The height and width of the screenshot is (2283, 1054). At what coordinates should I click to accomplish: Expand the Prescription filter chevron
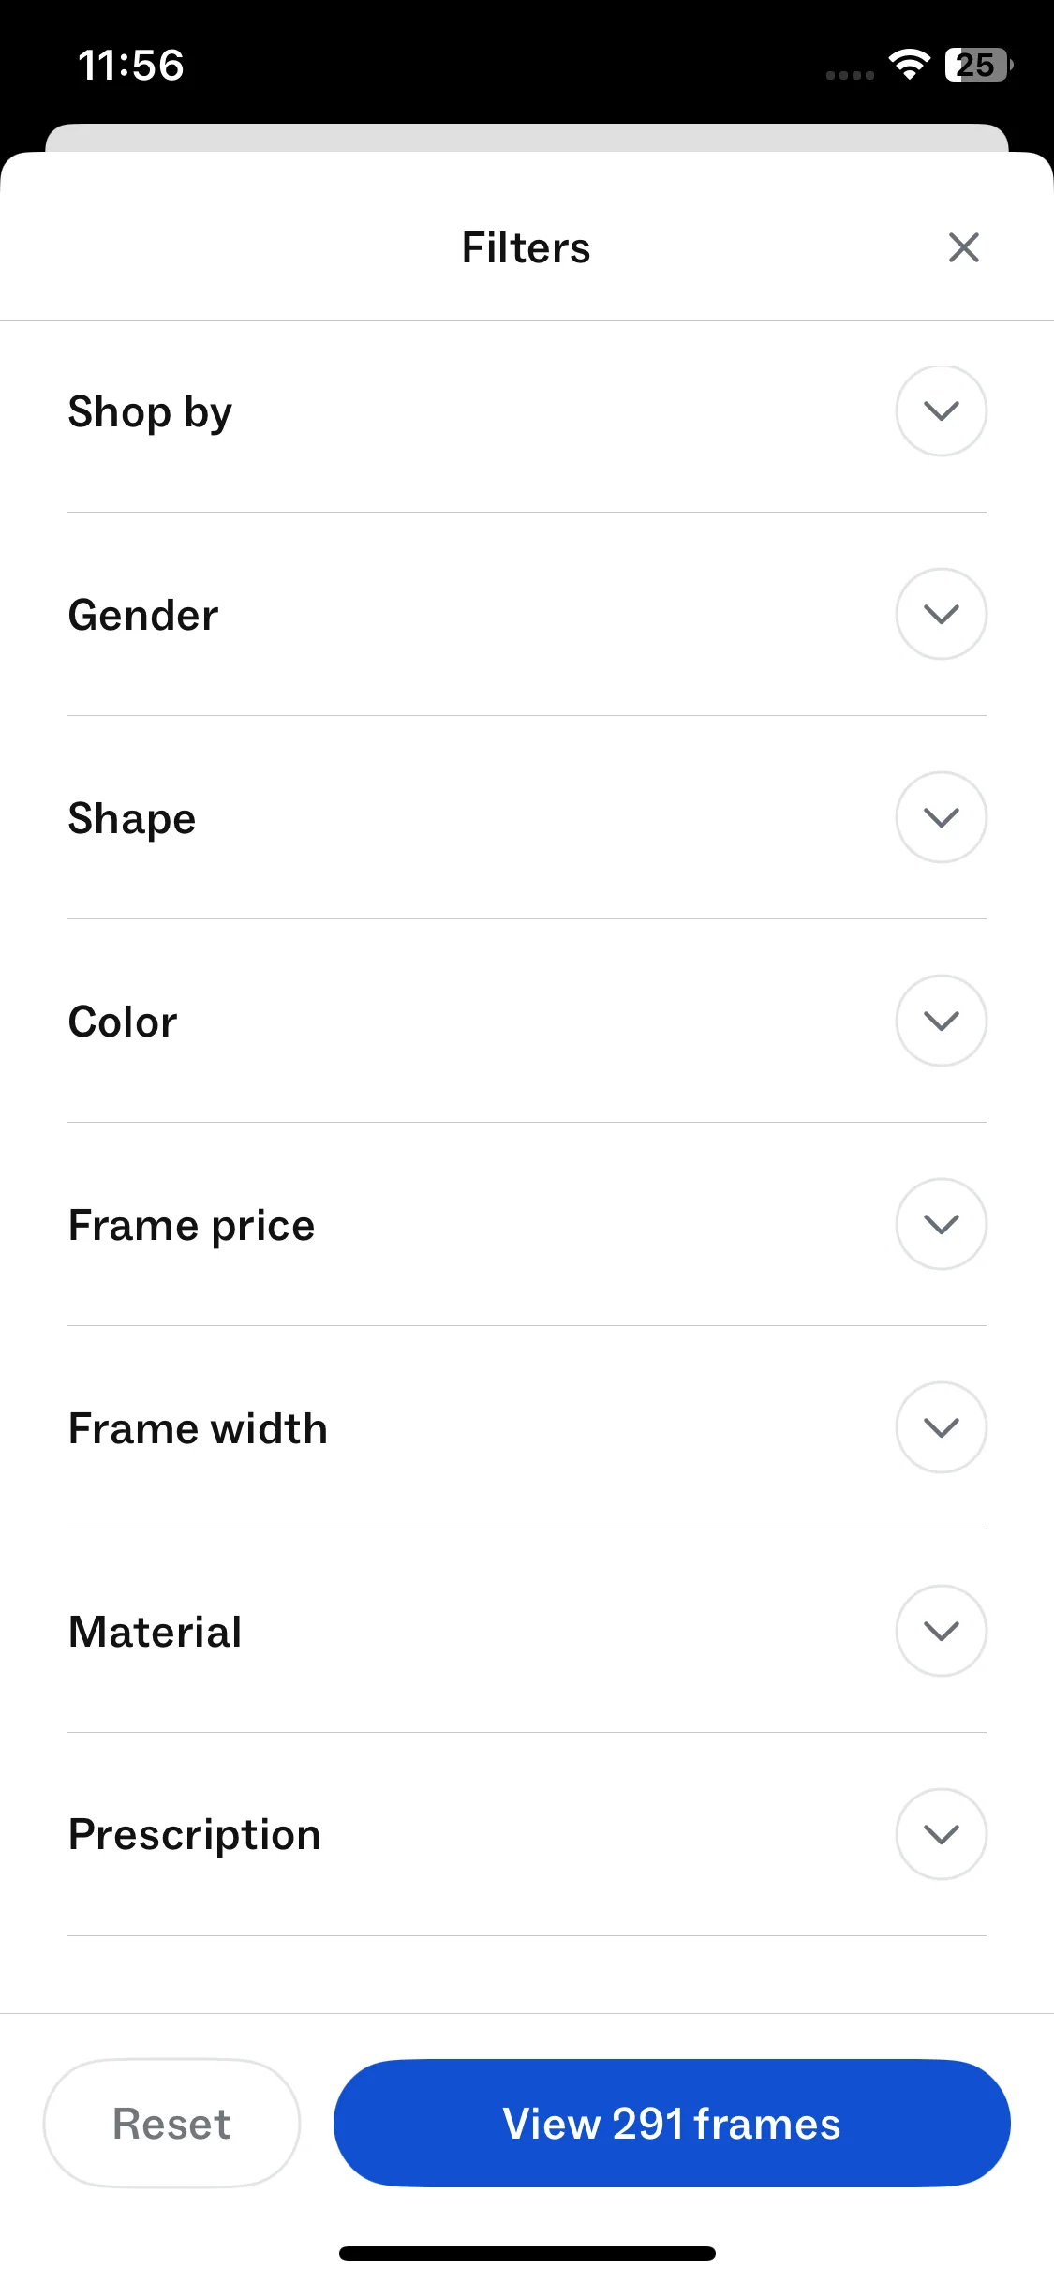pos(941,1835)
